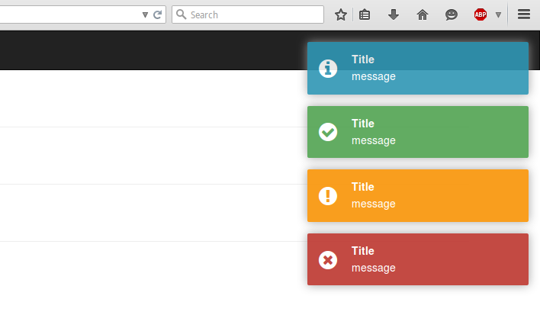Click the Adblock Plus ABP icon
Image resolution: width=540 pixels, height=328 pixels.
tap(480, 14)
